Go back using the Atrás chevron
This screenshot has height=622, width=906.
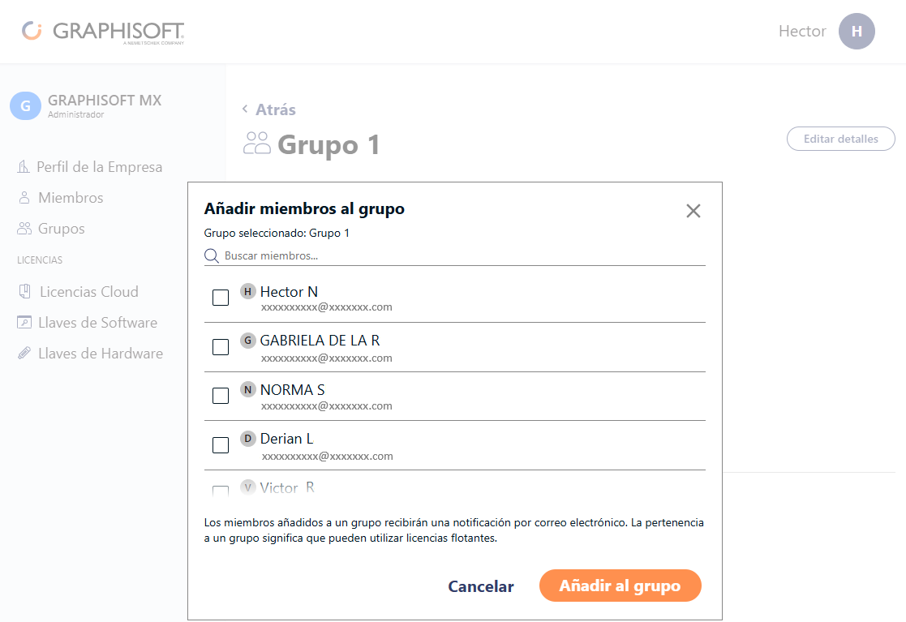pyautogui.click(x=245, y=109)
